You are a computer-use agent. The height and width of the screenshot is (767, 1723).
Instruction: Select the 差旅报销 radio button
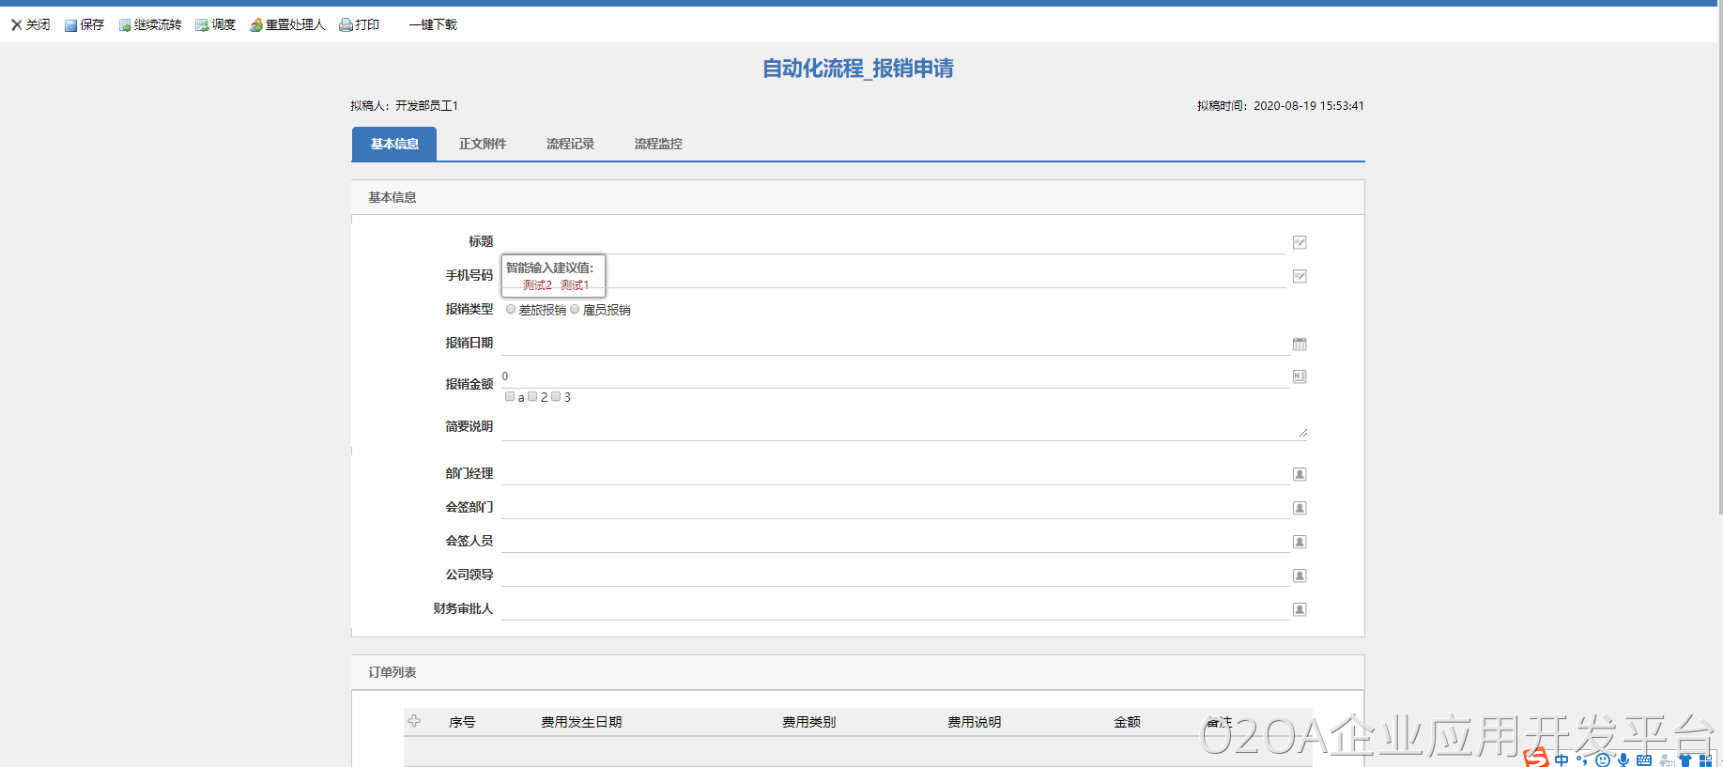[511, 309]
